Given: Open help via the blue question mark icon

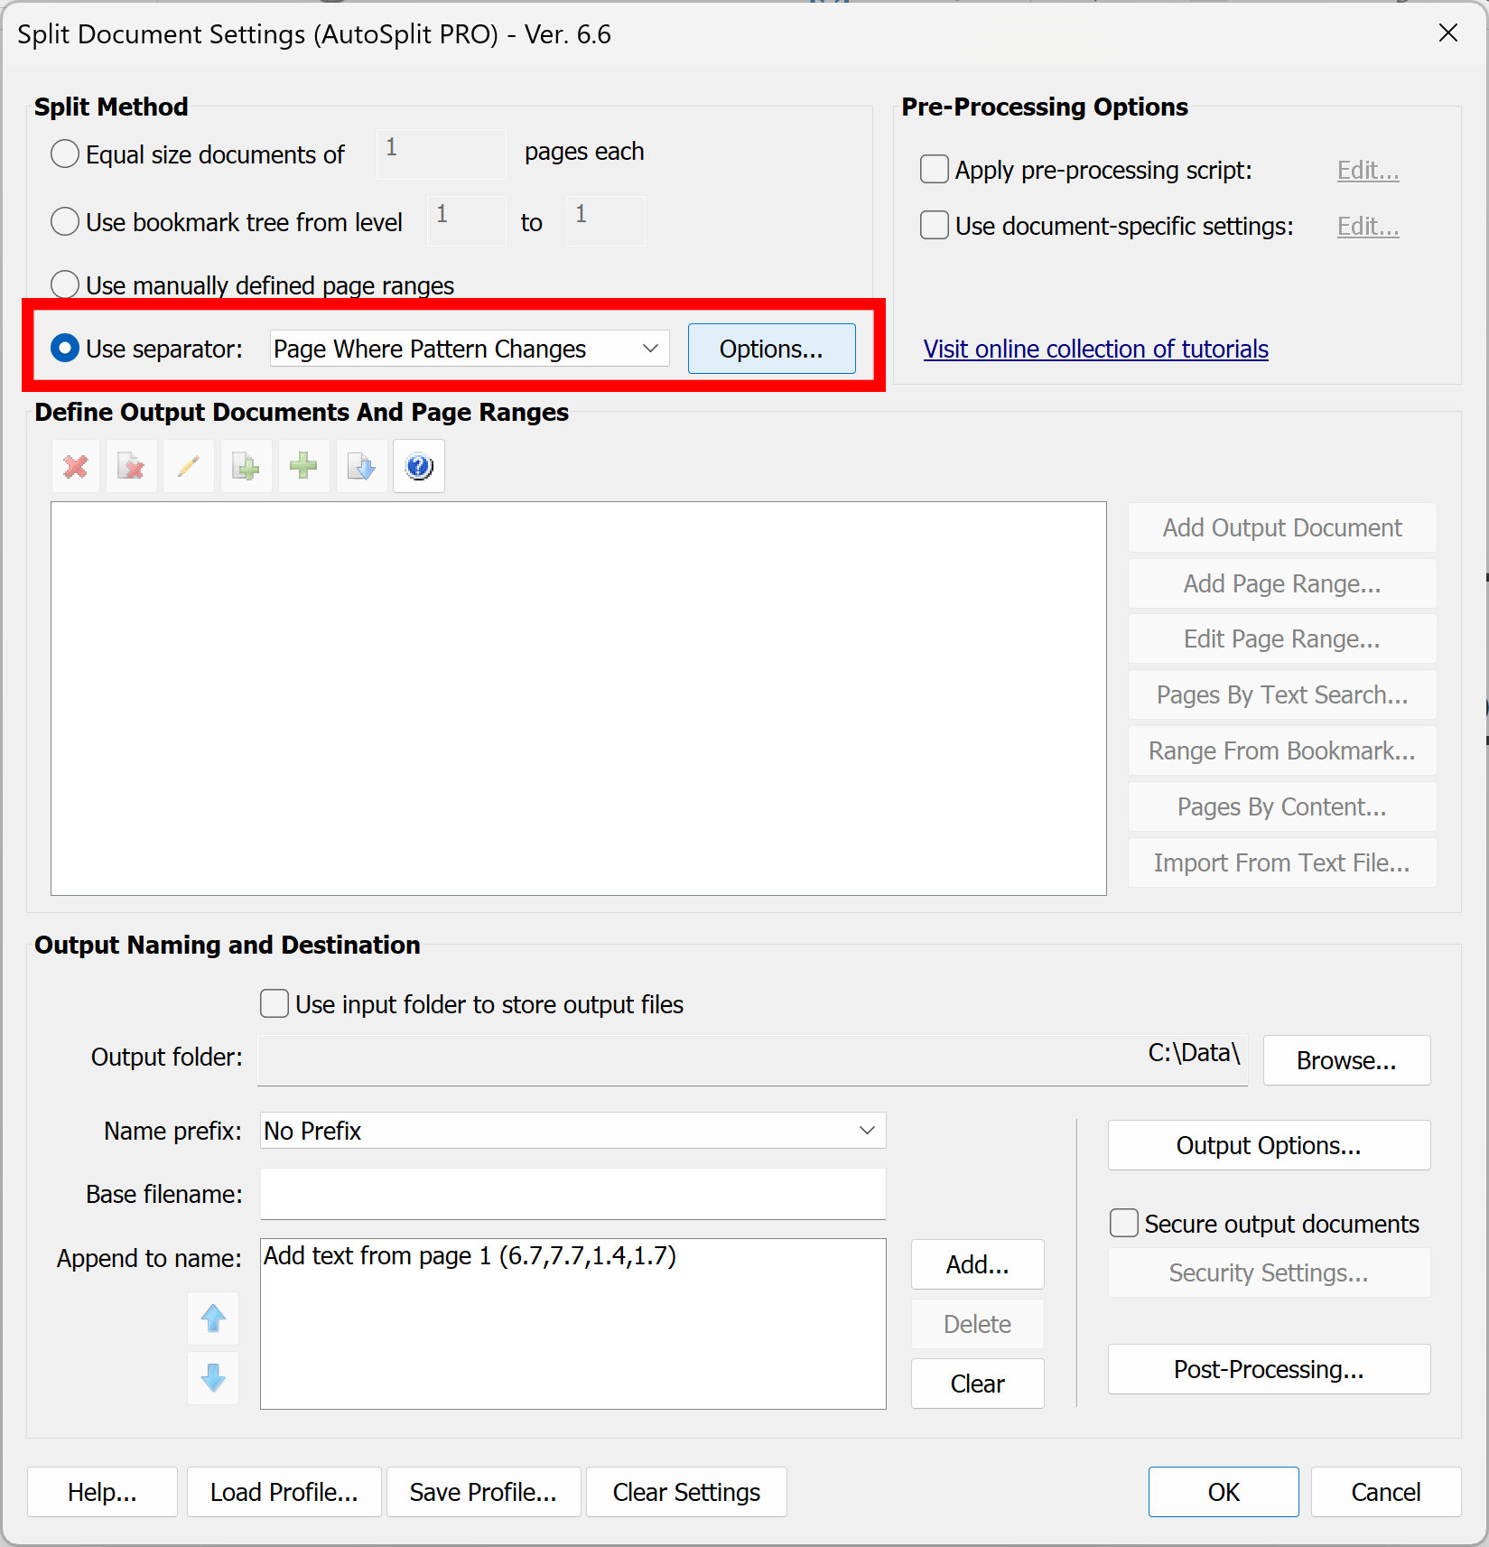Looking at the screenshot, I should [x=418, y=466].
